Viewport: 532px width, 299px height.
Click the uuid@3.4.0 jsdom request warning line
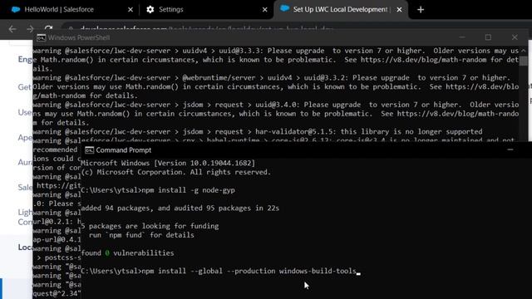(x=276, y=114)
